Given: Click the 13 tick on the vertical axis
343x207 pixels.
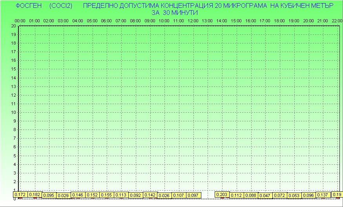Looking at the screenshot, I should [x=13, y=86].
